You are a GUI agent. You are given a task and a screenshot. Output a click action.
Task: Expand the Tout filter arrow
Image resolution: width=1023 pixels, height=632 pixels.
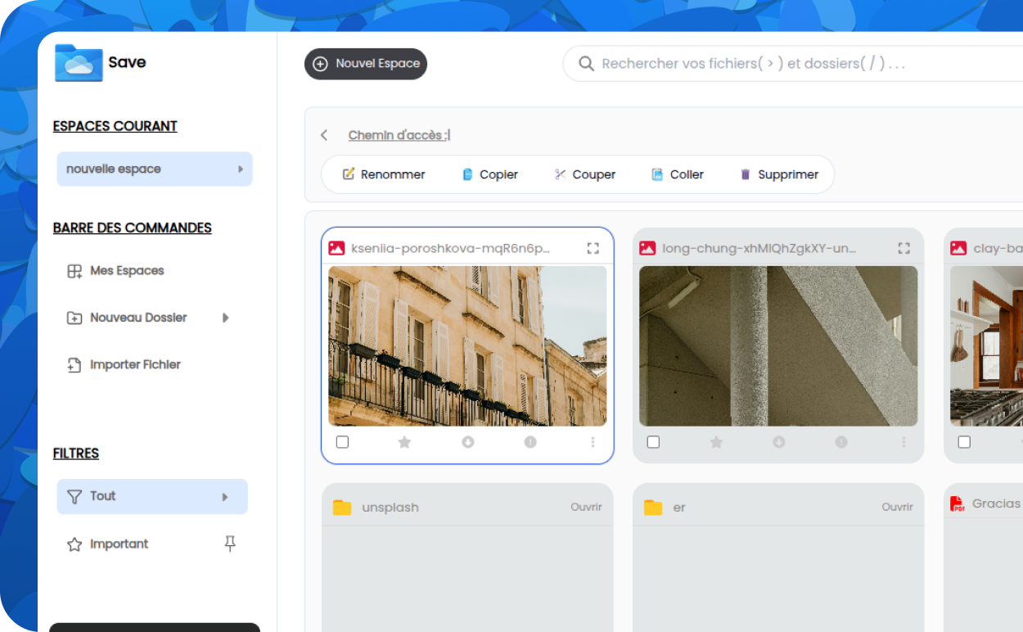coord(225,497)
